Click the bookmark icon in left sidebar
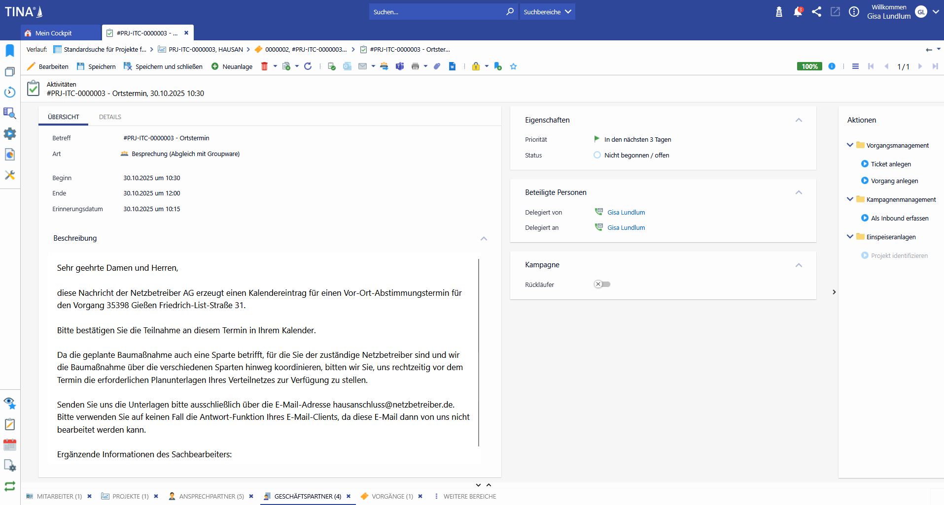This screenshot has width=944, height=505. pos(10,51)
